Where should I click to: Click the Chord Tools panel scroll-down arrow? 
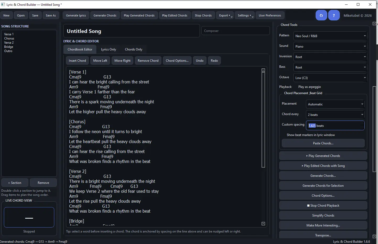pos(374,236)
